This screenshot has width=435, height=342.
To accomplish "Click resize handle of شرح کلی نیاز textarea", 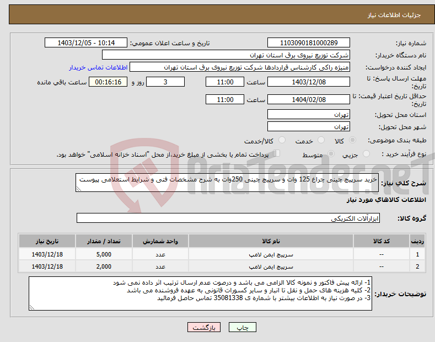I will coord(79,189).
